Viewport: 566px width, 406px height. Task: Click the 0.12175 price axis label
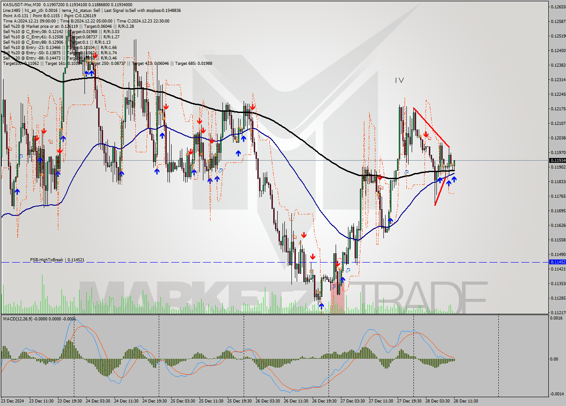point(558,109)
